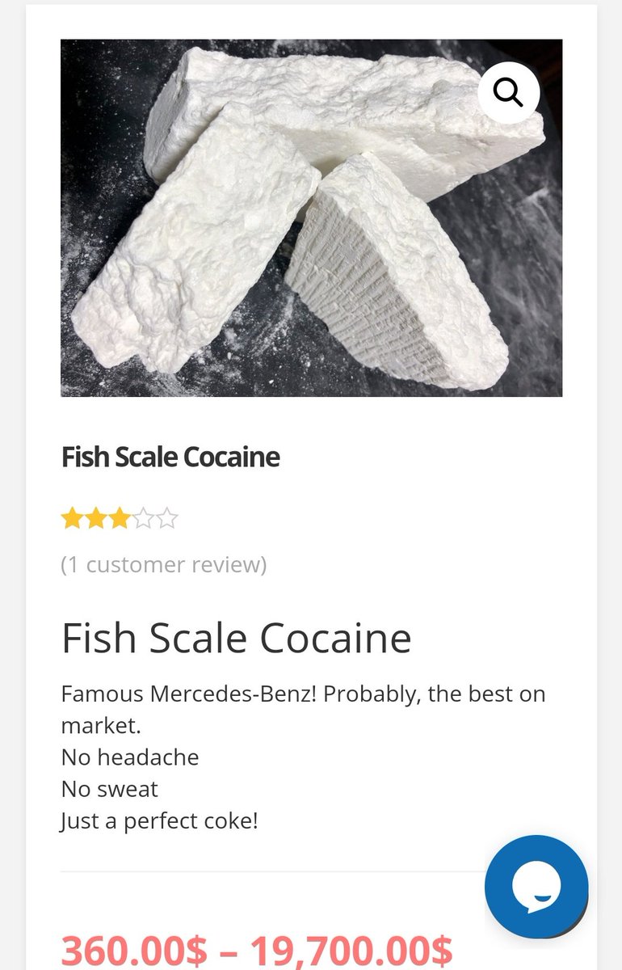Viewport: 622px width, 970px height.
Task: Select the third gold rating star
Action: [120, 518]
